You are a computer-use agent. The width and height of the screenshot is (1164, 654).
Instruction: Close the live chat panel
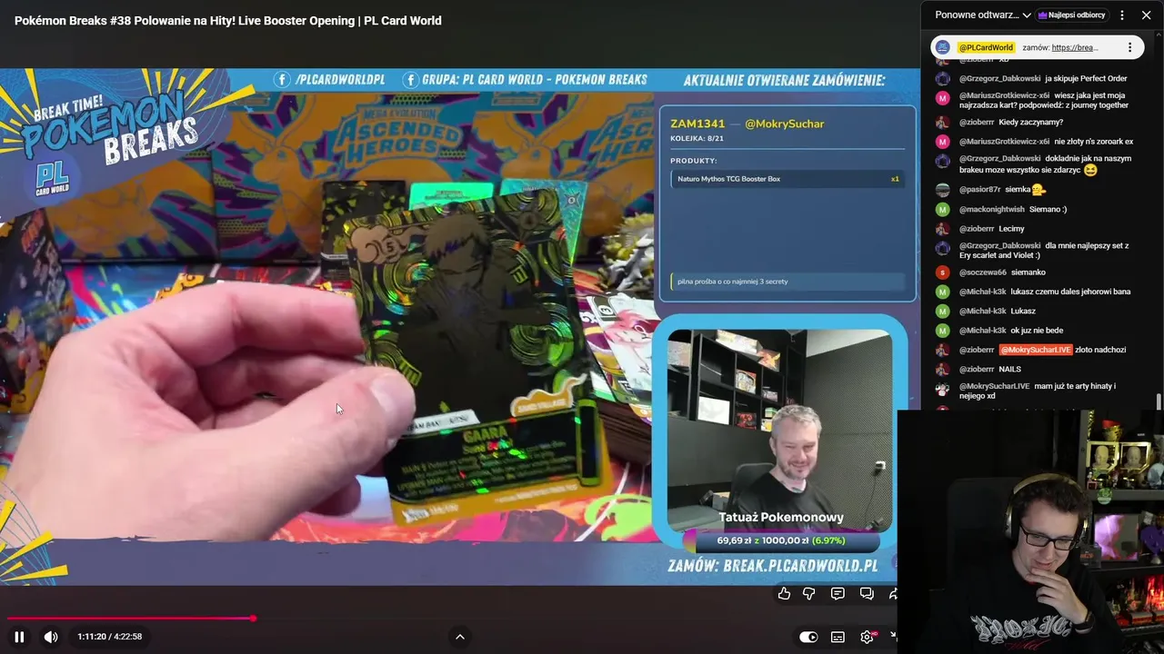pyautogui.click(x=1146, y=15)
